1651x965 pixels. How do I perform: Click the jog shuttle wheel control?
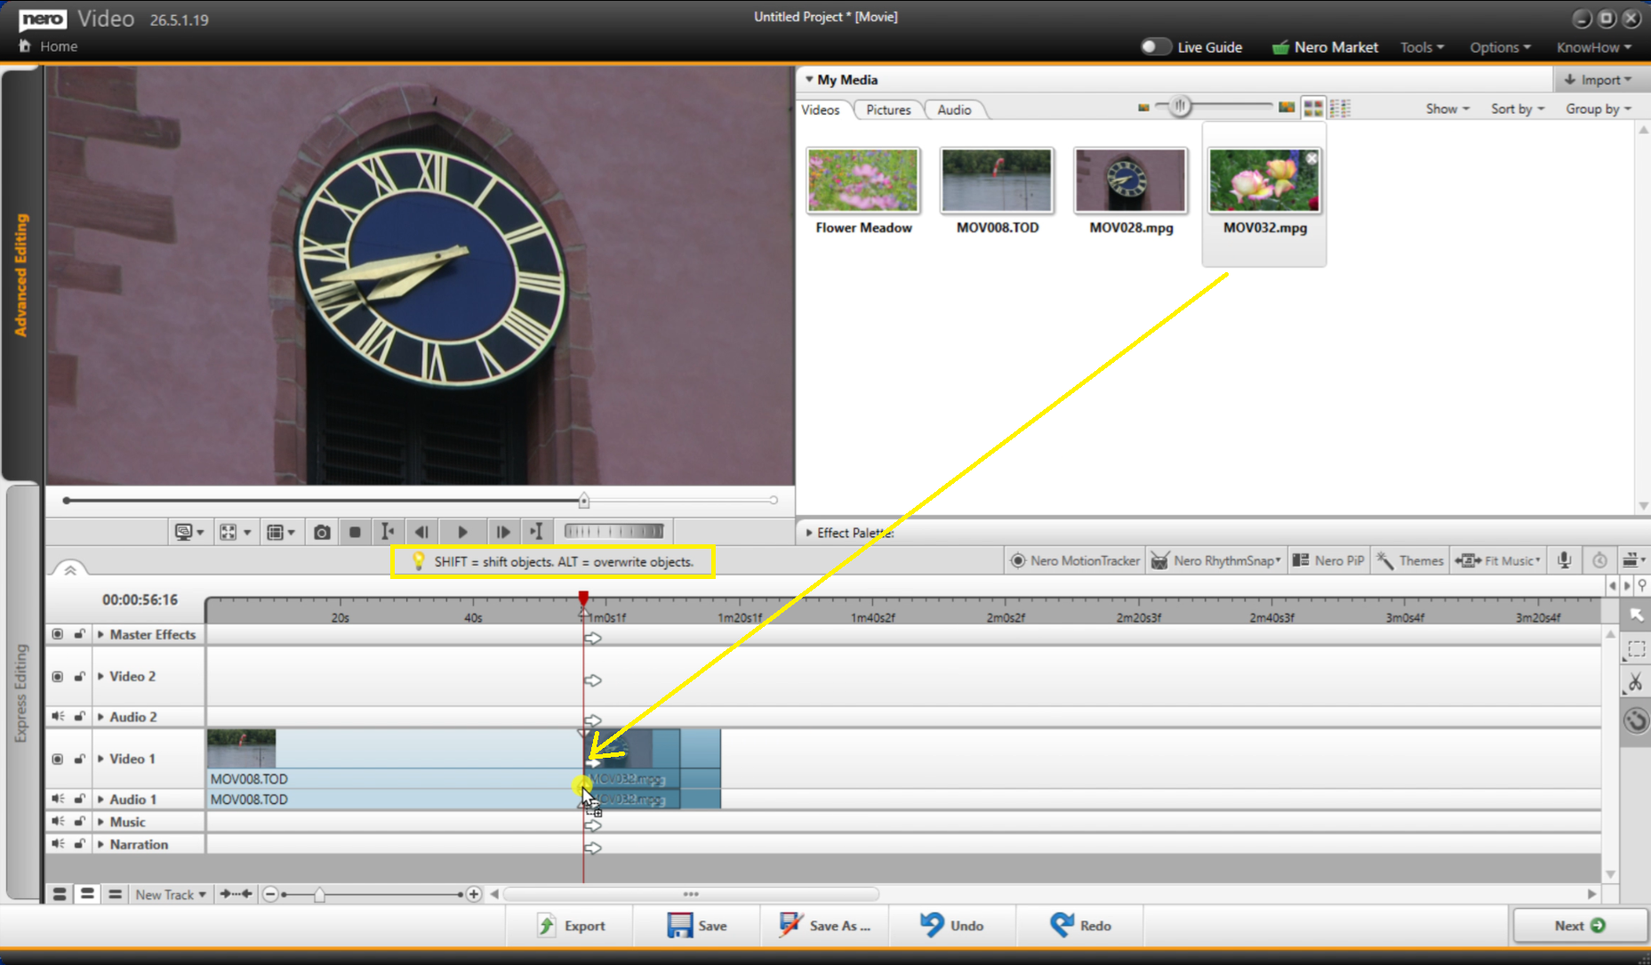(x=614, y=532)
